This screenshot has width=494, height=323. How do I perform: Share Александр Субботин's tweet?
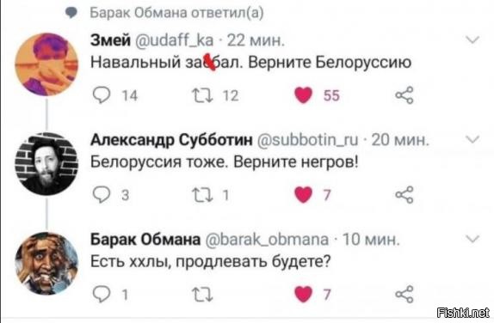(404, 195)
